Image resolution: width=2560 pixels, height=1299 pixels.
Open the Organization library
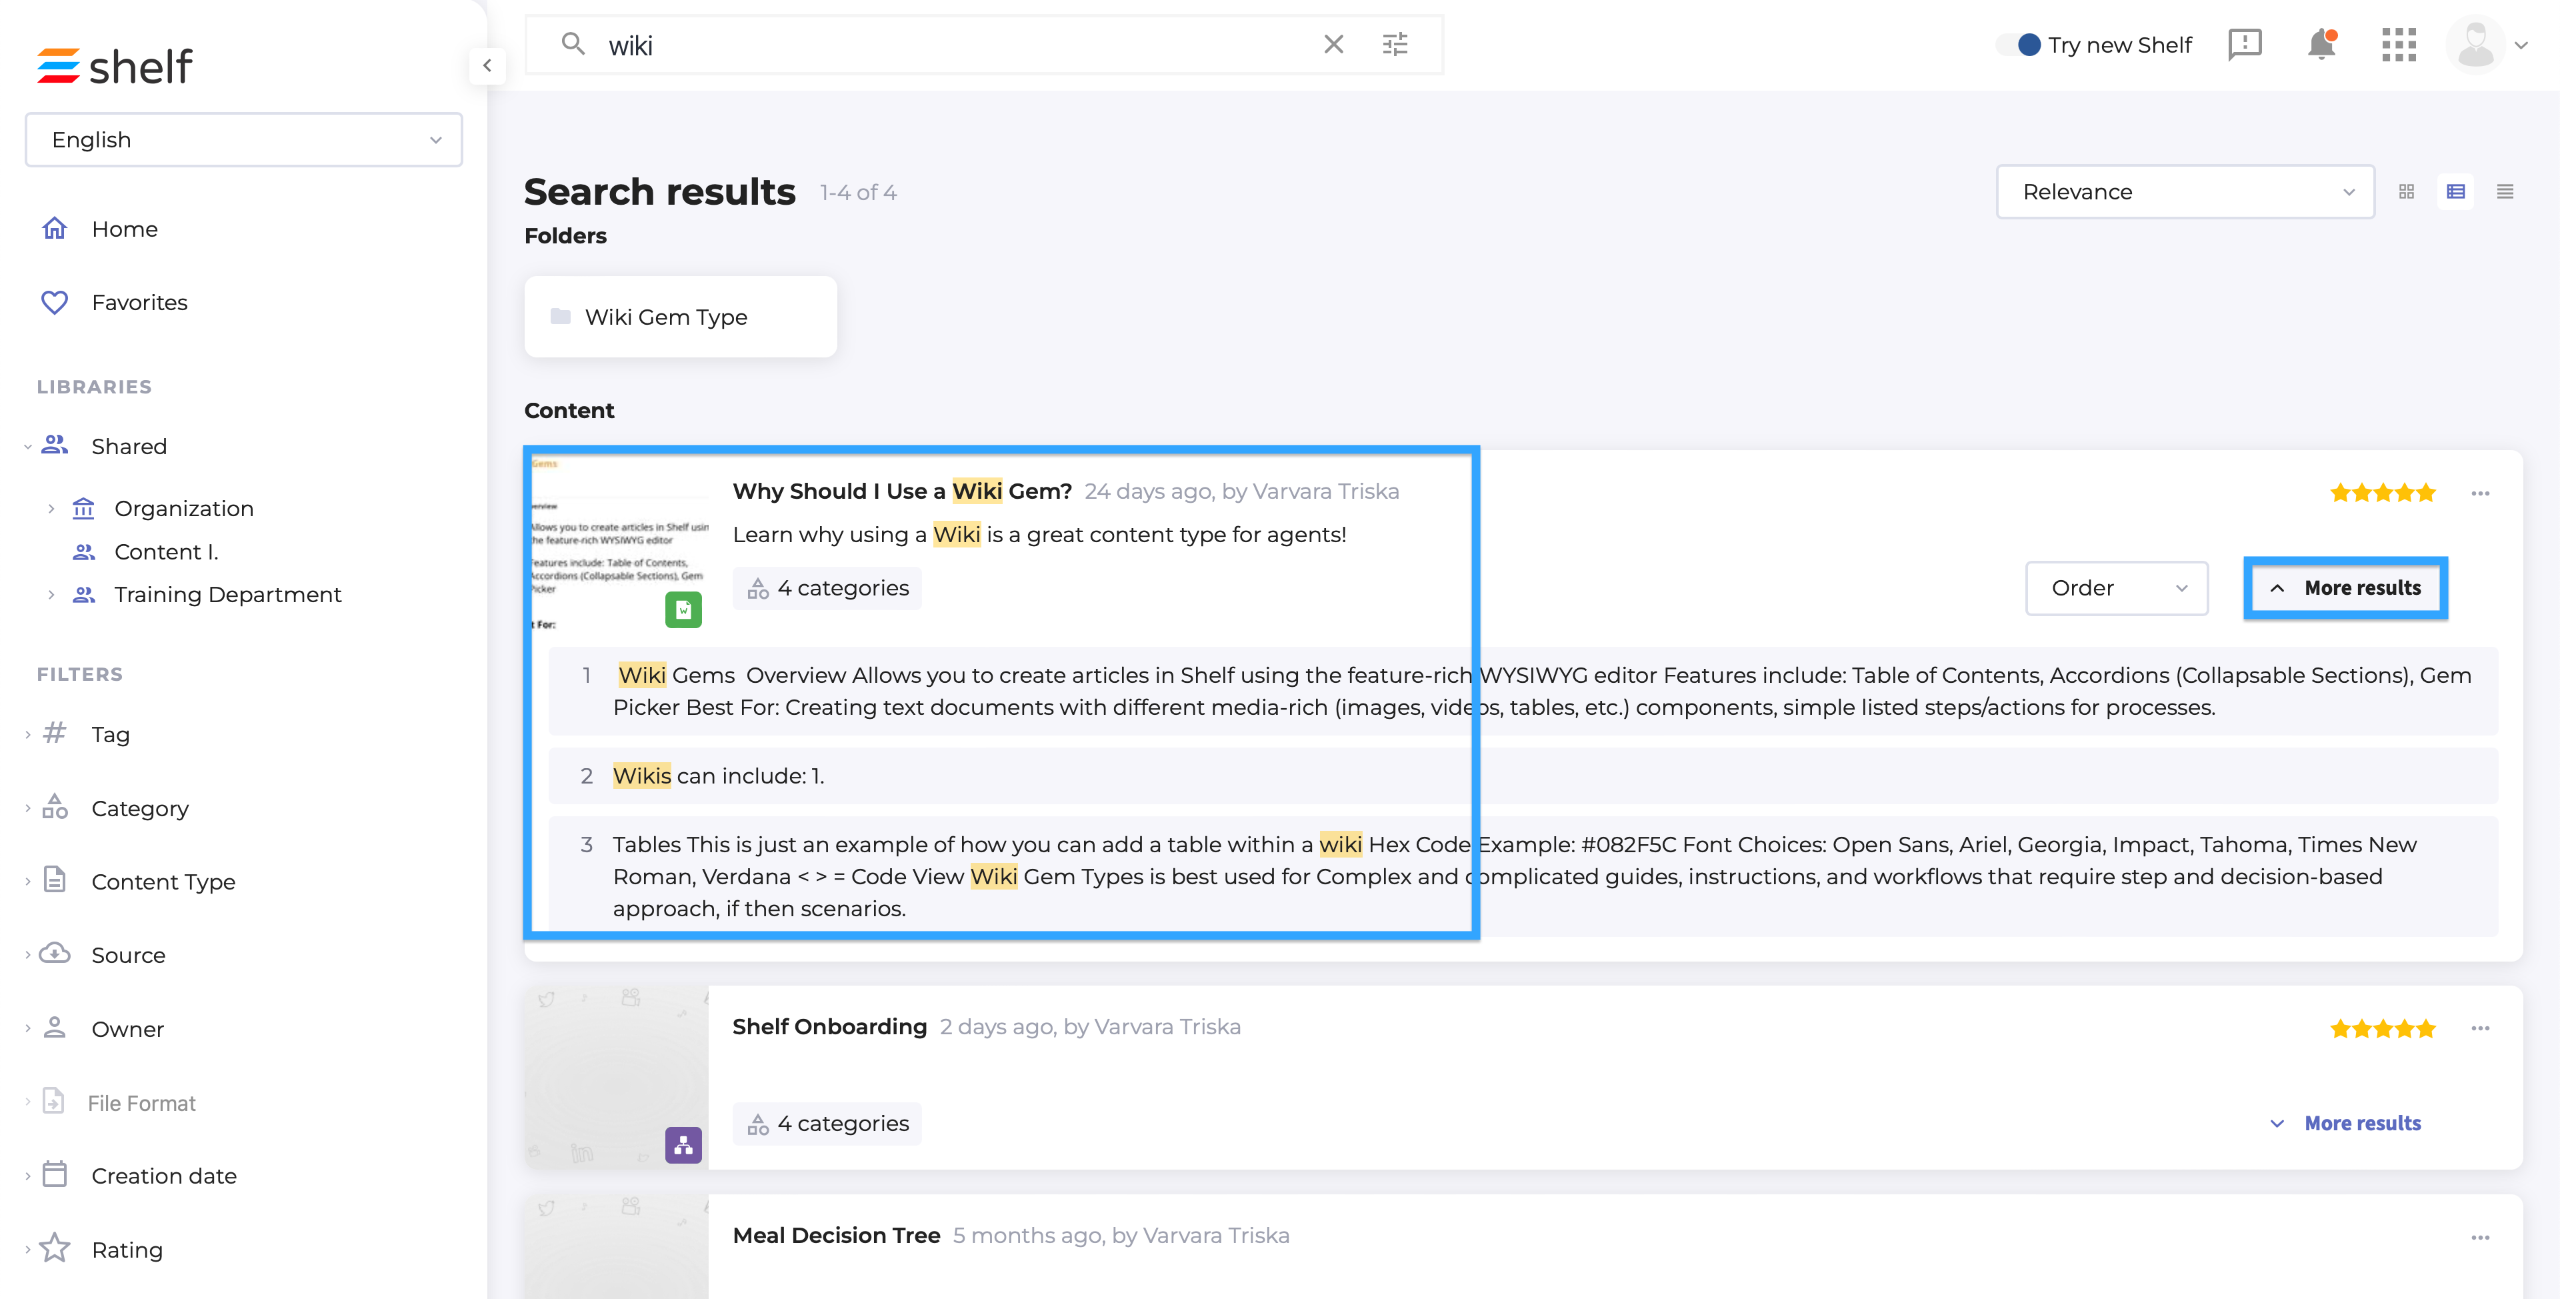click(184, 509)
